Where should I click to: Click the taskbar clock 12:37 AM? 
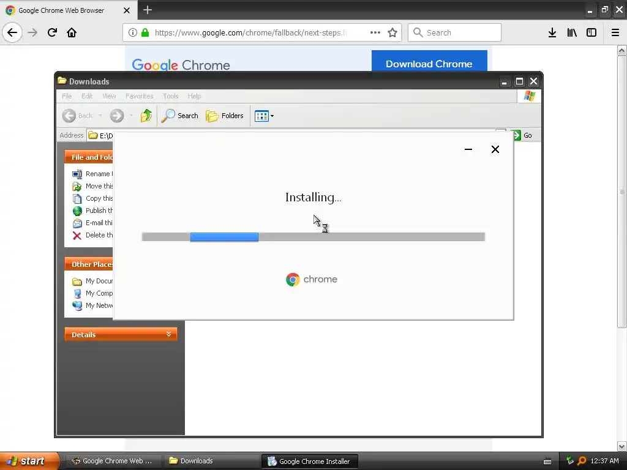click(x=604, y=461)
